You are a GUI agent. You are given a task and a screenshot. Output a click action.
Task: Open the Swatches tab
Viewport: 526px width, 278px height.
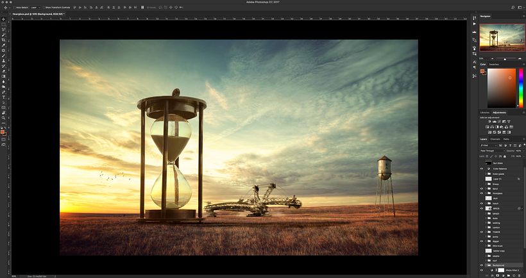pyautogui.click(x=494, y=65)
